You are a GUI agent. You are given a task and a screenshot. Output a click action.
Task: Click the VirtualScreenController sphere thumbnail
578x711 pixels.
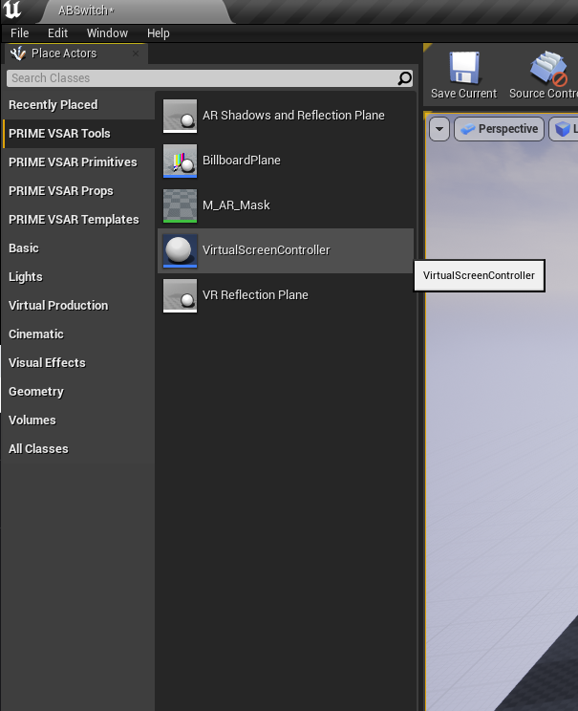[180, 250]
